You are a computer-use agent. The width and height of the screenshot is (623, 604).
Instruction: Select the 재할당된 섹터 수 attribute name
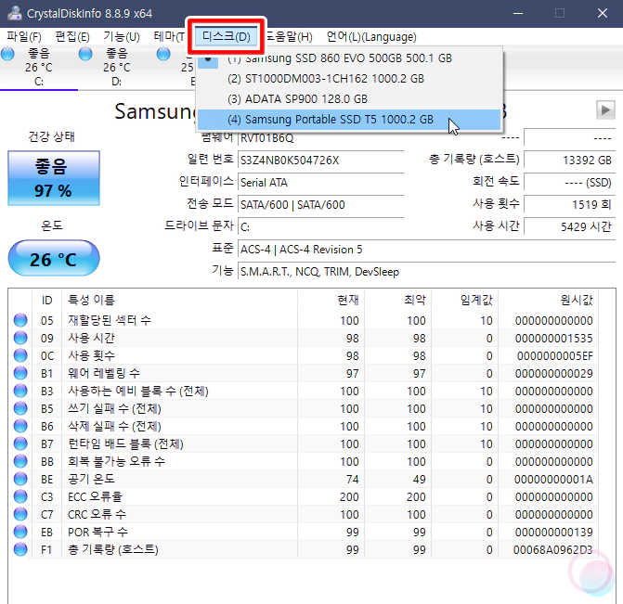click(110, 320)
